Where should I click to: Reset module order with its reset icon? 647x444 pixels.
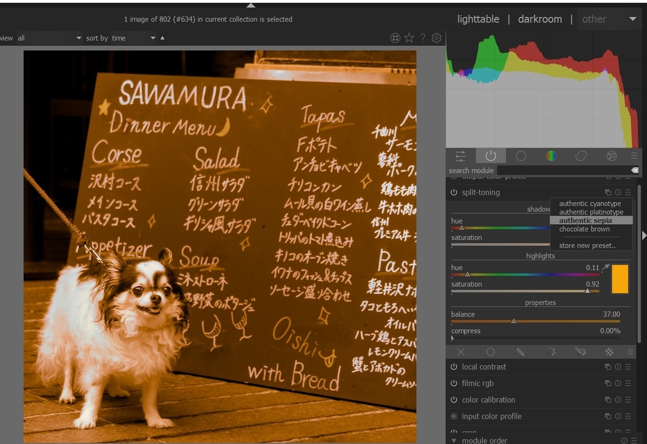[624, 440]
